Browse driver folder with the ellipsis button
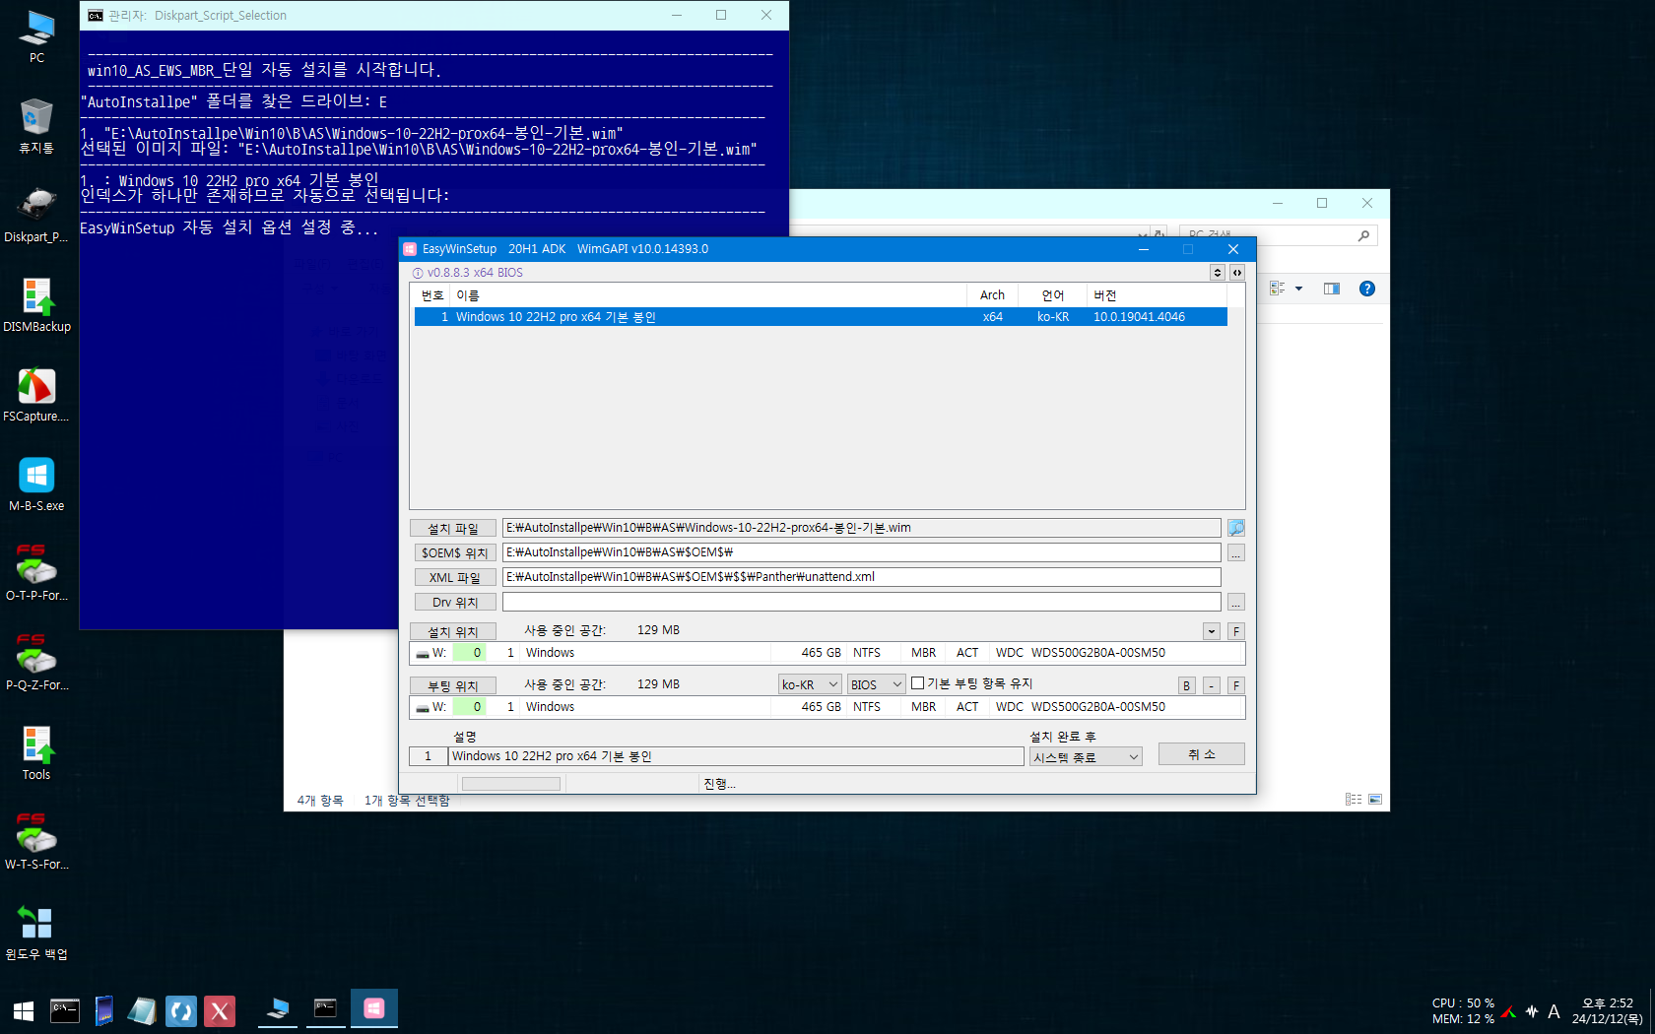The width and height of the screenshot is (1655, 1034). point(1236,602)
